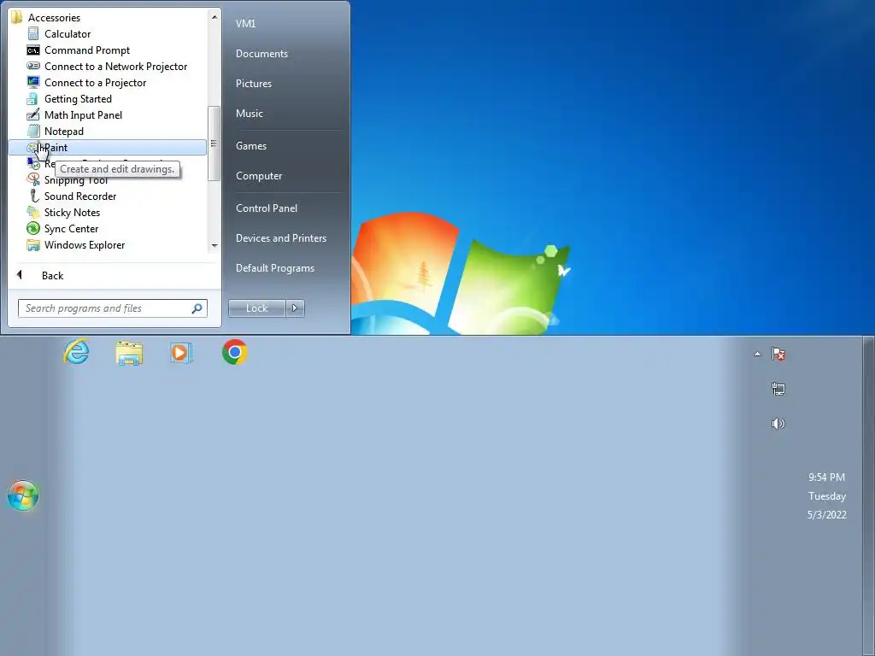This screenshot has width=875, height=656.
Task: Open the Getting Started icon
Action: click(33, 99)
